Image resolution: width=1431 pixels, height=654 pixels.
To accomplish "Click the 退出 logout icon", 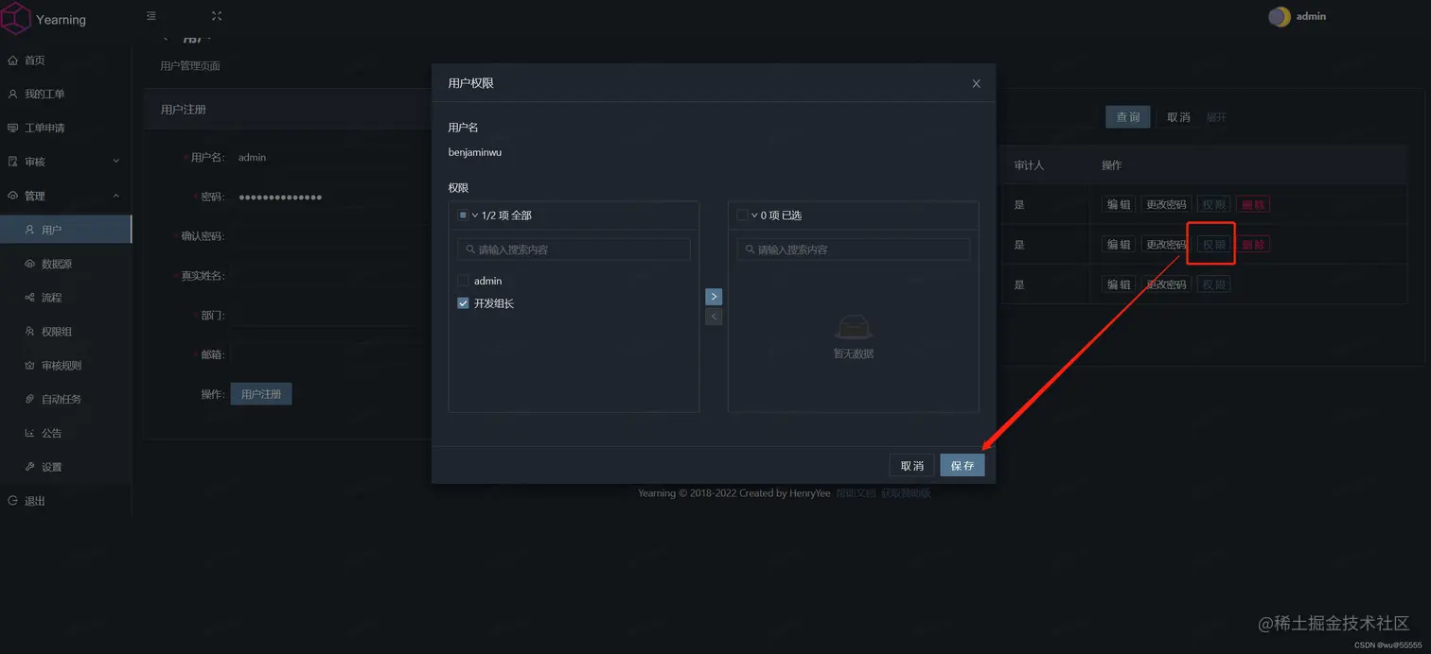I will [x=12, y=501].
